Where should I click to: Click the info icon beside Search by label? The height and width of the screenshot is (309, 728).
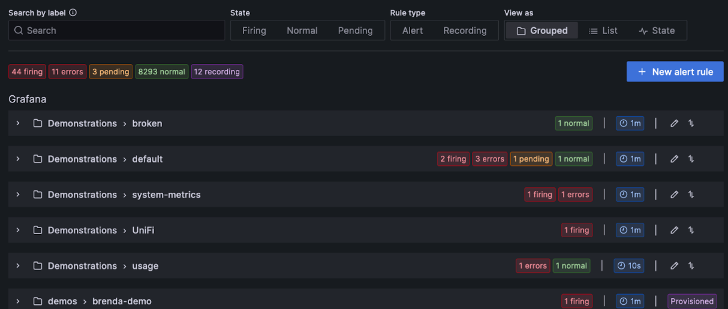(73, 13)
